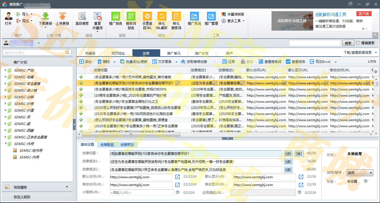Image resolution: width=380 pixels, height=203 pixels.
Task: Click the 上传更新 upload icon
Action: [62, 17]
